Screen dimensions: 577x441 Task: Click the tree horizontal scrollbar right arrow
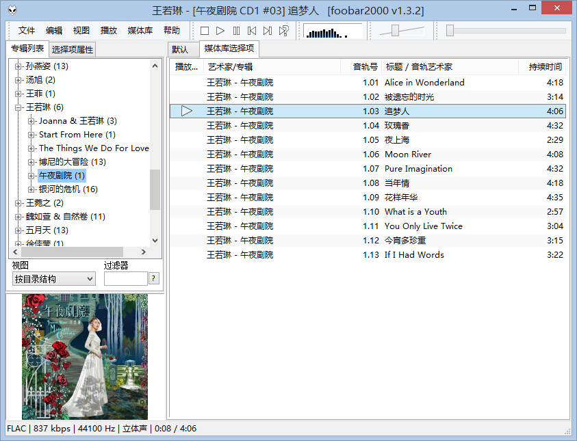click(144, 252)
